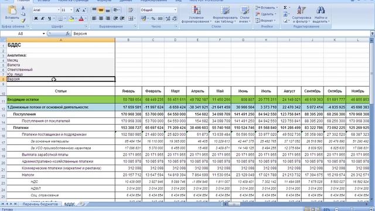This screenshot has height=211, width=375.
Task: Click the AutoSum sigma icon
Action: (285, 8)
